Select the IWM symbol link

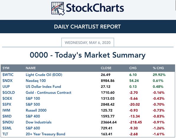(6, 110)
